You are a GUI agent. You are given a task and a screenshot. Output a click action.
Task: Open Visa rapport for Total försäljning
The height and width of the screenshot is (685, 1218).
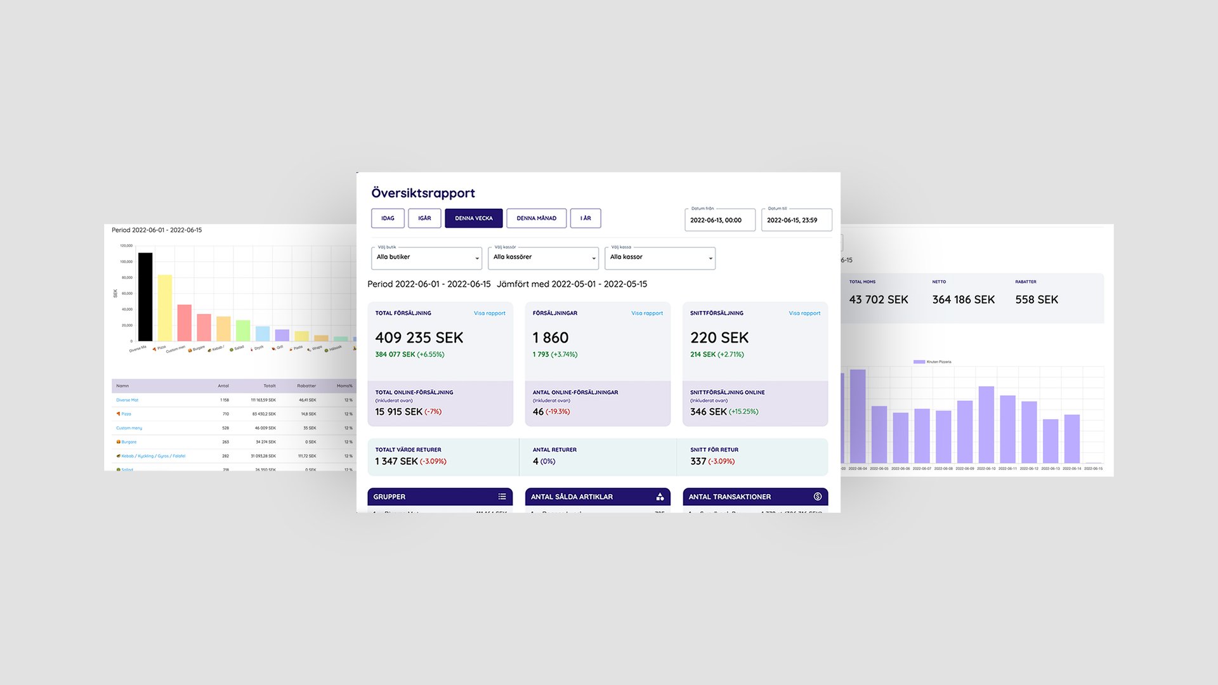click(x=489, y=313)
